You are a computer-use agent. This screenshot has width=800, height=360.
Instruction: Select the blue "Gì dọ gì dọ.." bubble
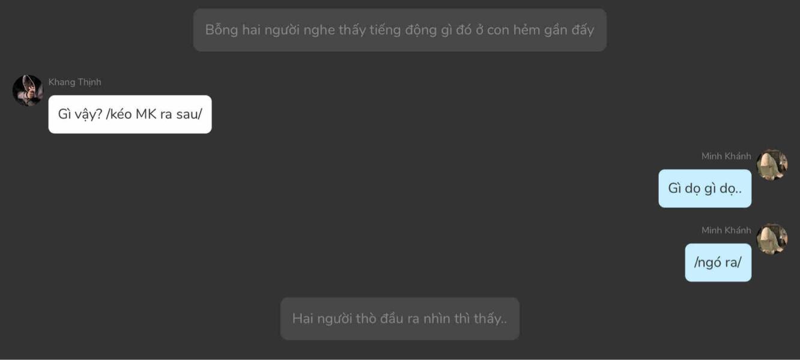[x=705, y=188]
